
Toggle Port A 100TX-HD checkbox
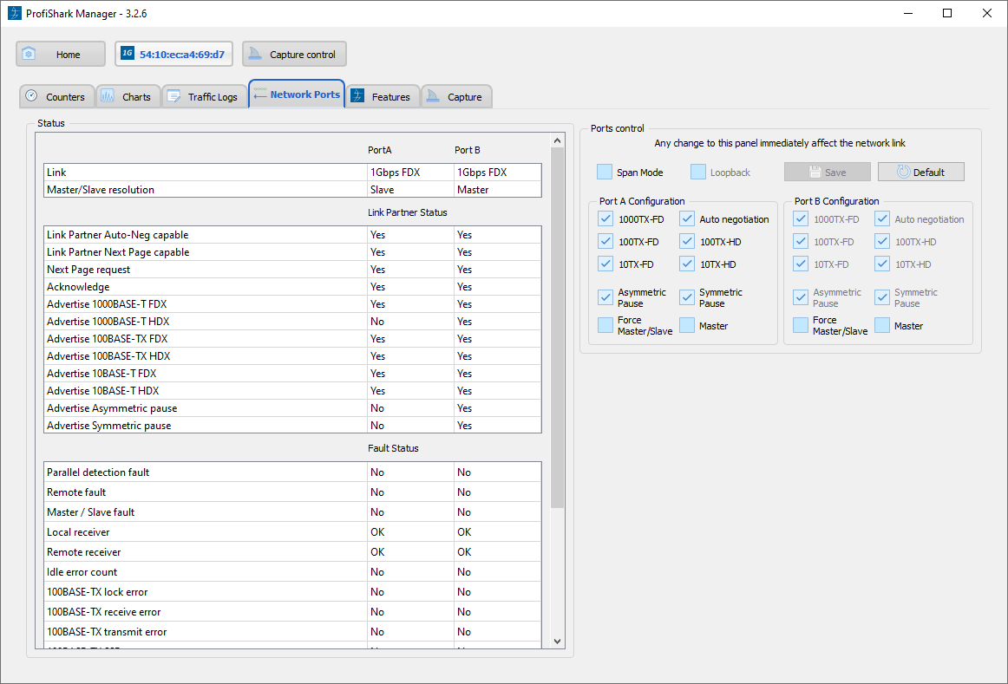tap(686, 242)
